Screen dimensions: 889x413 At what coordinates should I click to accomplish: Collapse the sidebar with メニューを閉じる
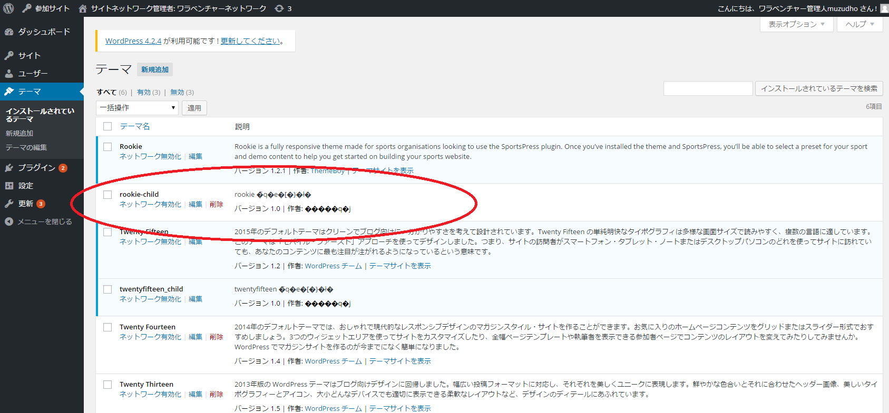pos(42,221)
